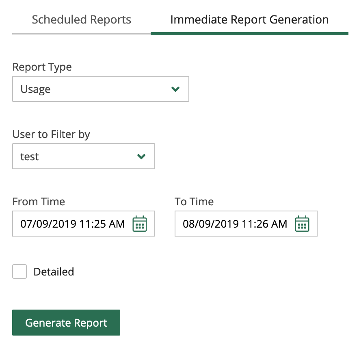Enable the Detailed checkbox
Viewport: 359px width, 353px height.
(x=19, y=271)
